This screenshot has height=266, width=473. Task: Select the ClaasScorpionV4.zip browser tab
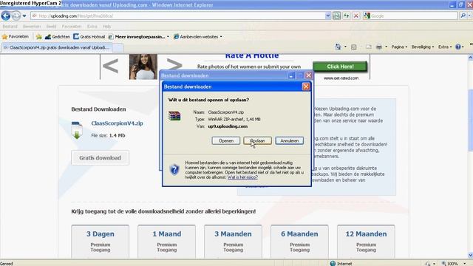[57, 47]
